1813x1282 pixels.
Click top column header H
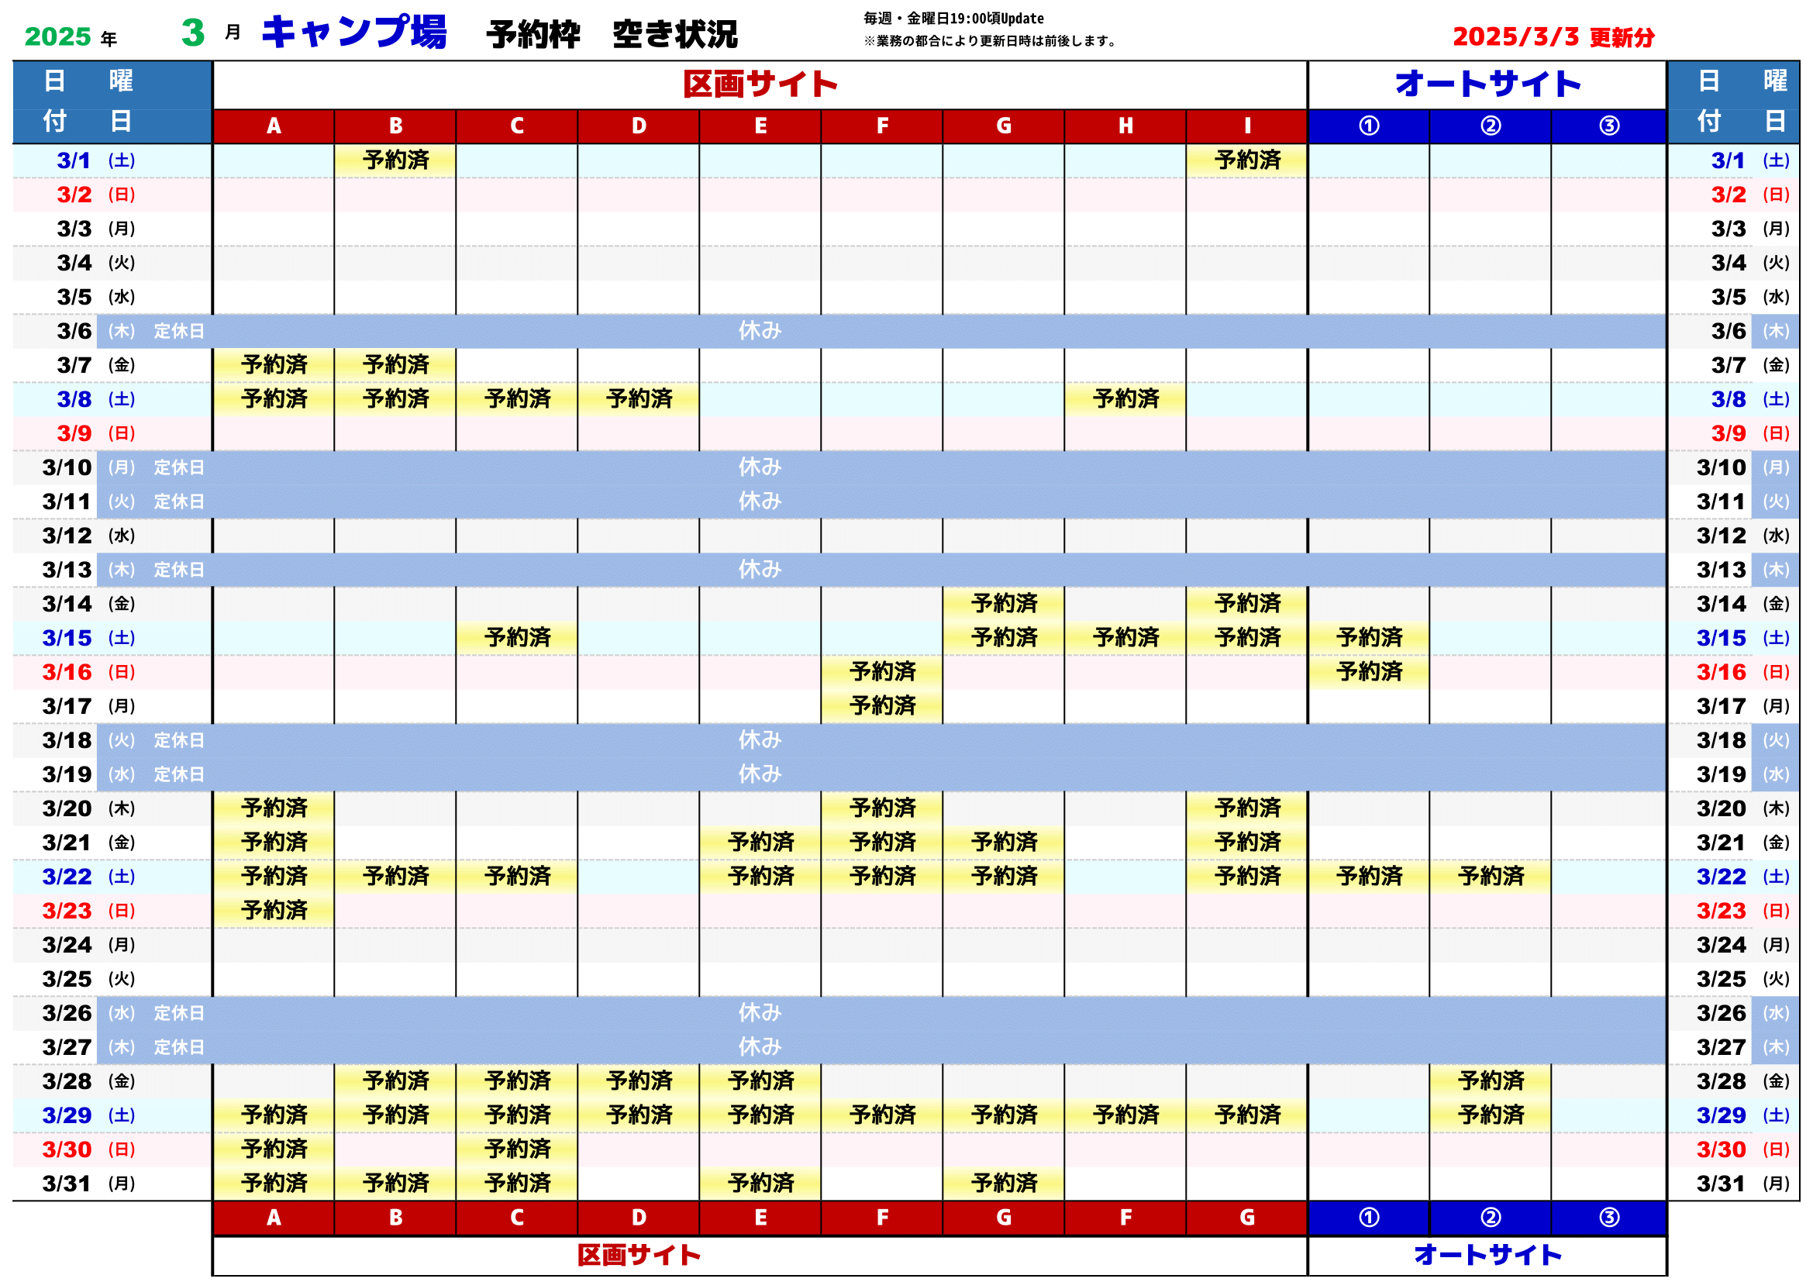[1125, 126]
